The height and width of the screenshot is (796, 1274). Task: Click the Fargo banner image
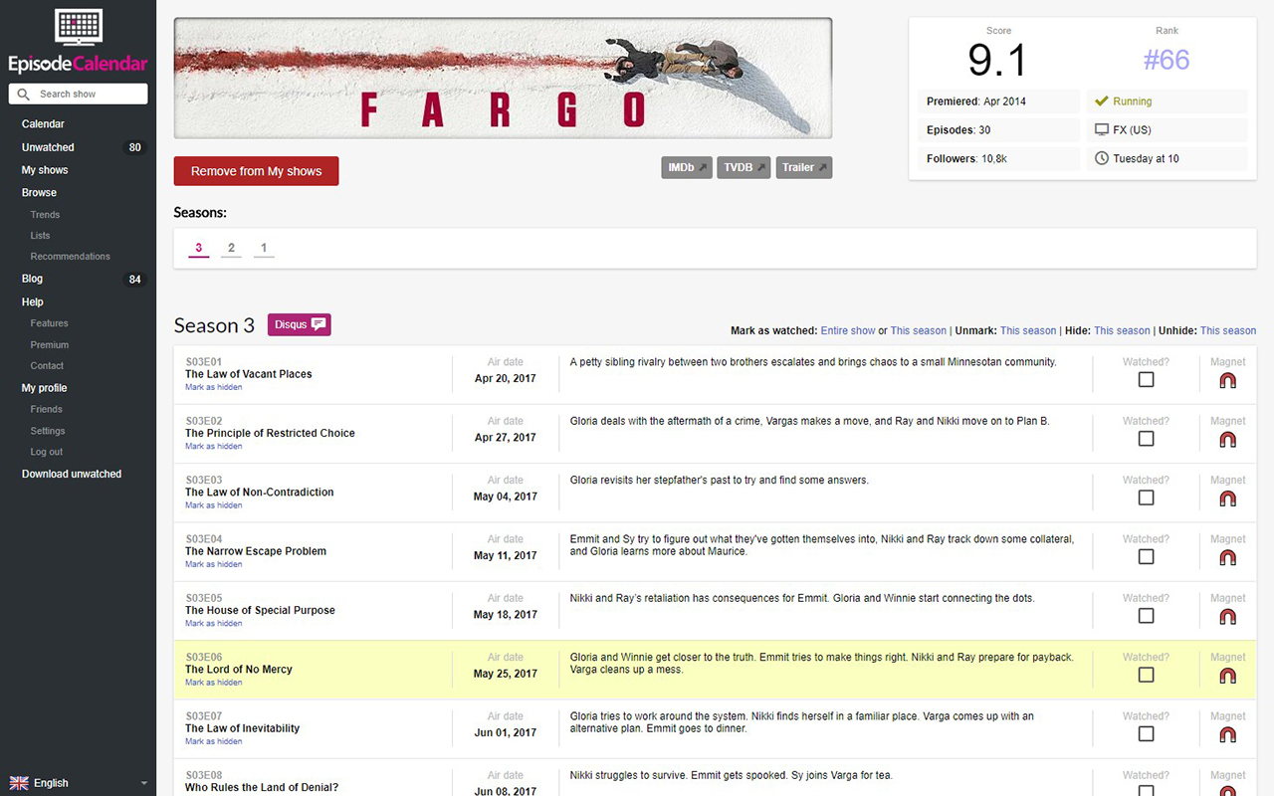point(503,79)
